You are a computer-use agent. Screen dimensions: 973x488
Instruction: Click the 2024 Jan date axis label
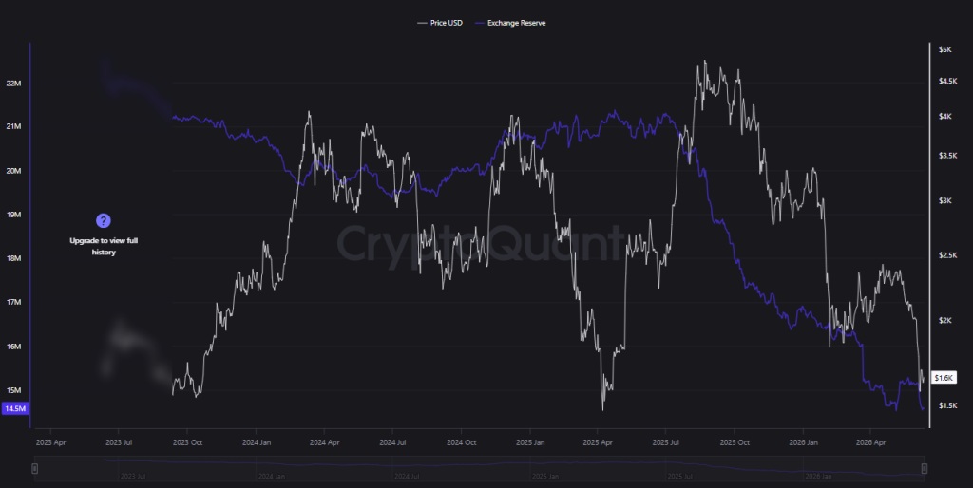[x=257, y=442]
